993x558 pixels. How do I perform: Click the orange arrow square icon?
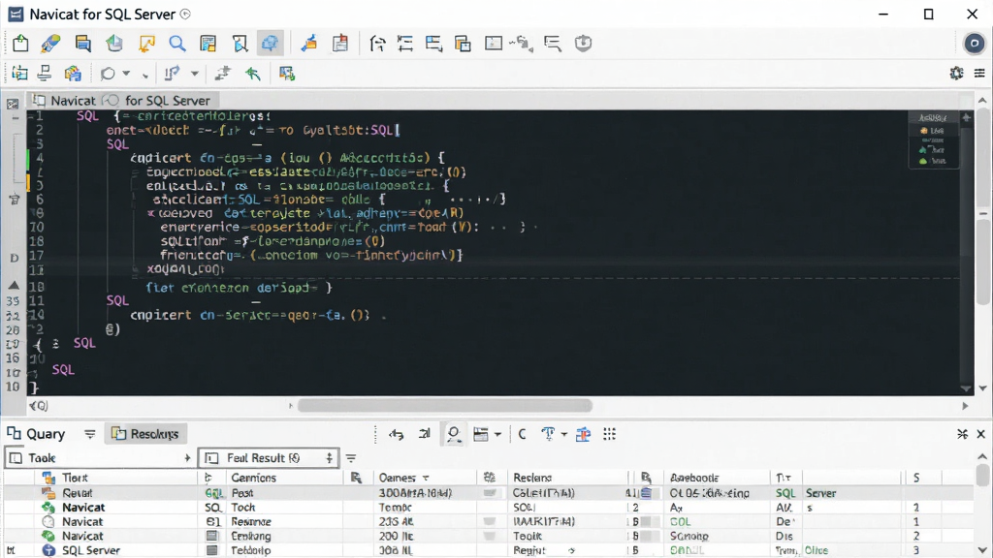[146, 43]
